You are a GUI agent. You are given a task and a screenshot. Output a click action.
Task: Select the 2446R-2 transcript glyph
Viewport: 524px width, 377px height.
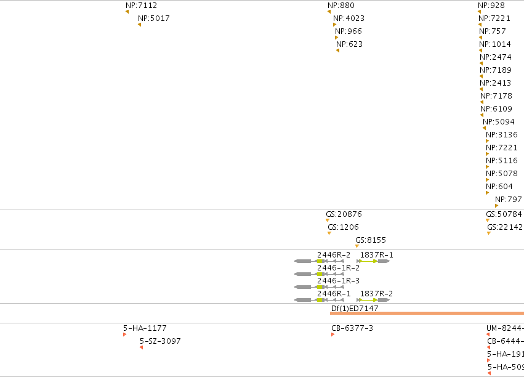click(319, 261)
